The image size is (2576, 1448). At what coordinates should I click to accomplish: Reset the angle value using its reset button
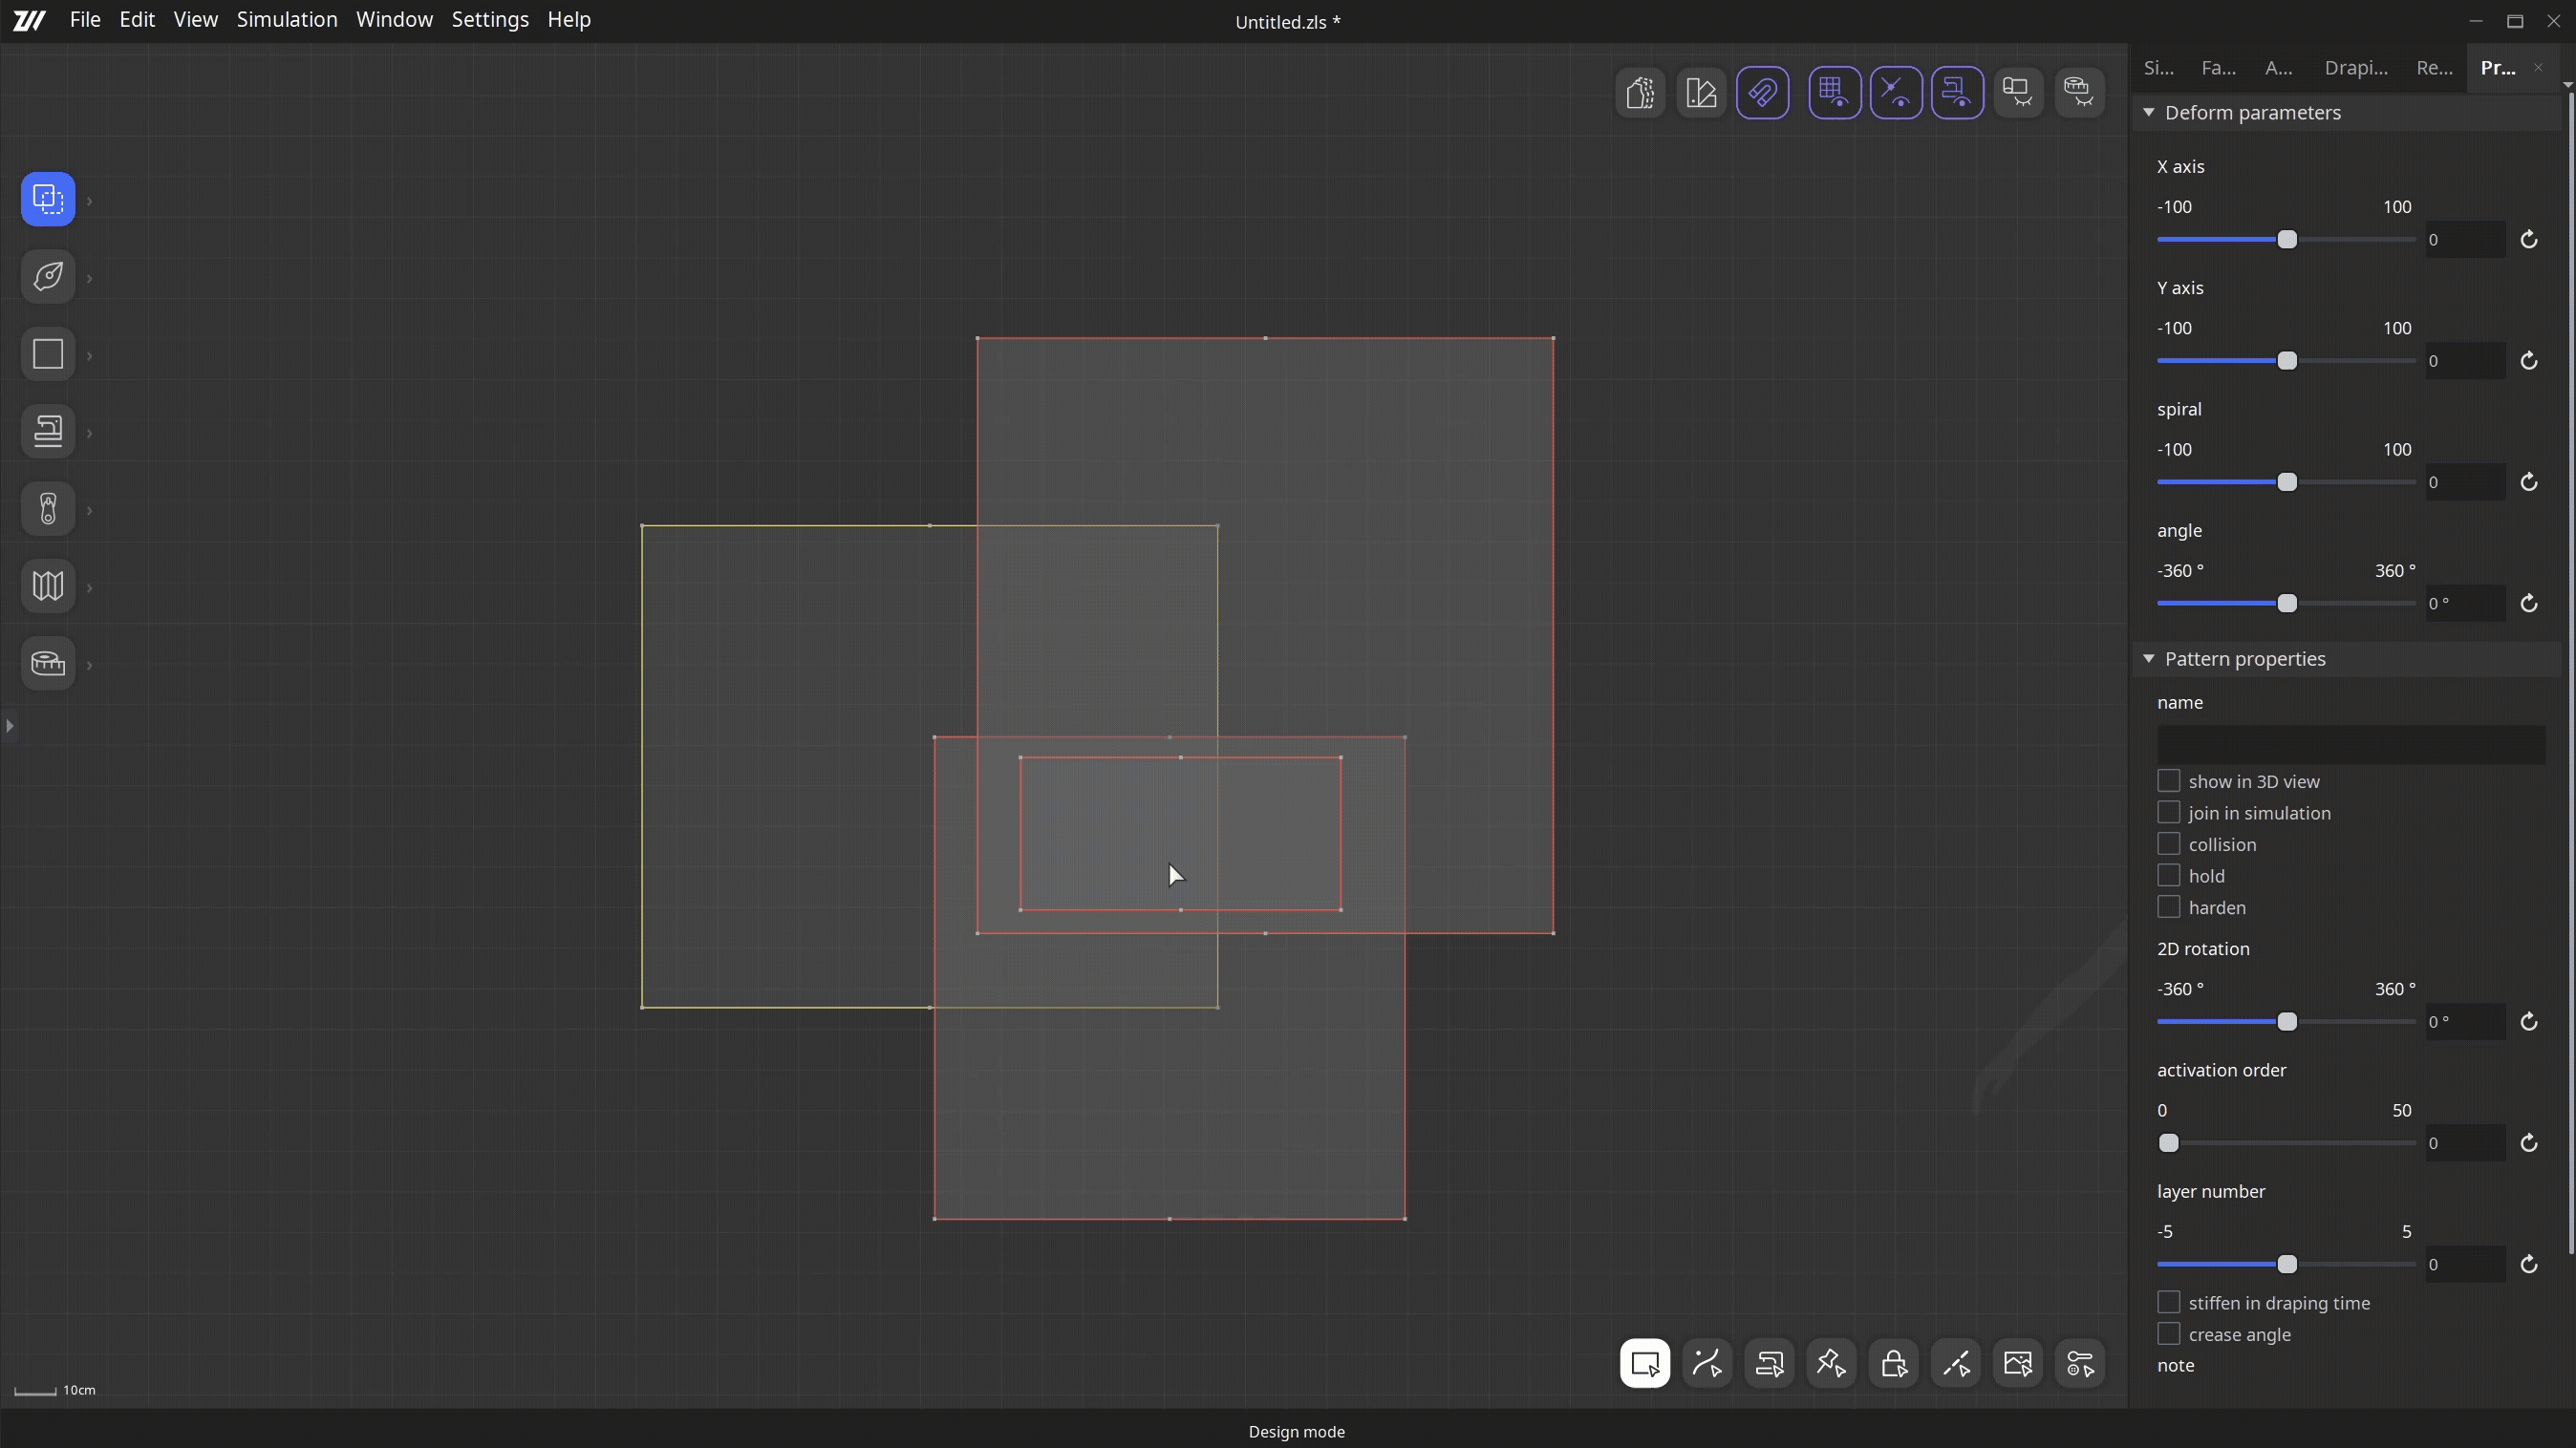[2529, 604]
